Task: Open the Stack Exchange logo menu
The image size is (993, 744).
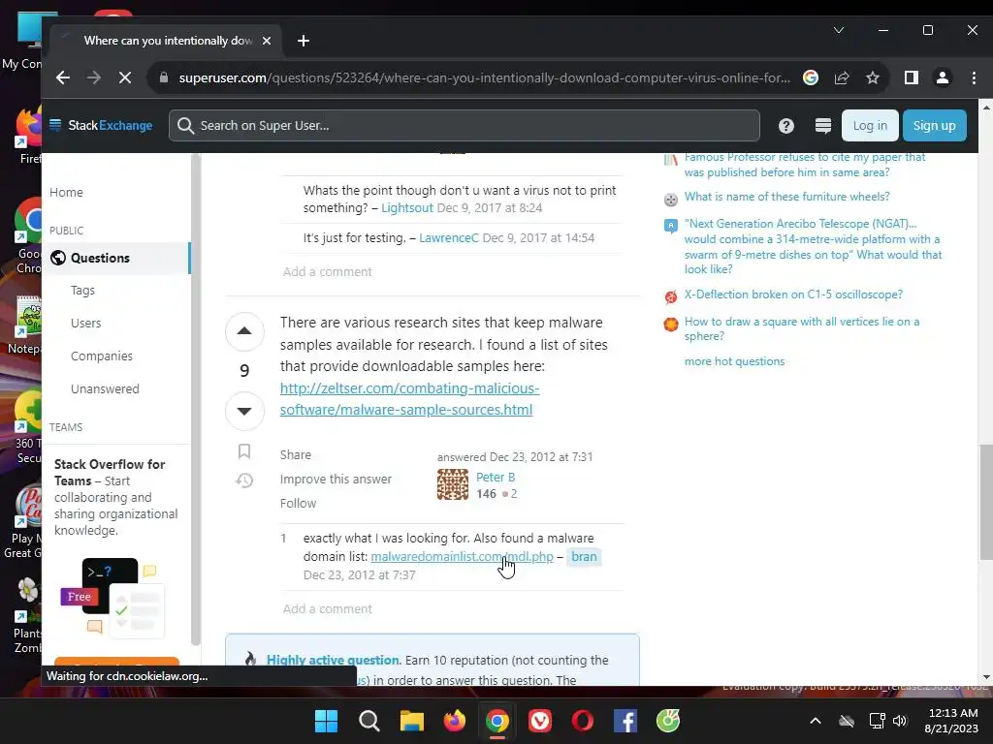Action: [x=101, y=125]
